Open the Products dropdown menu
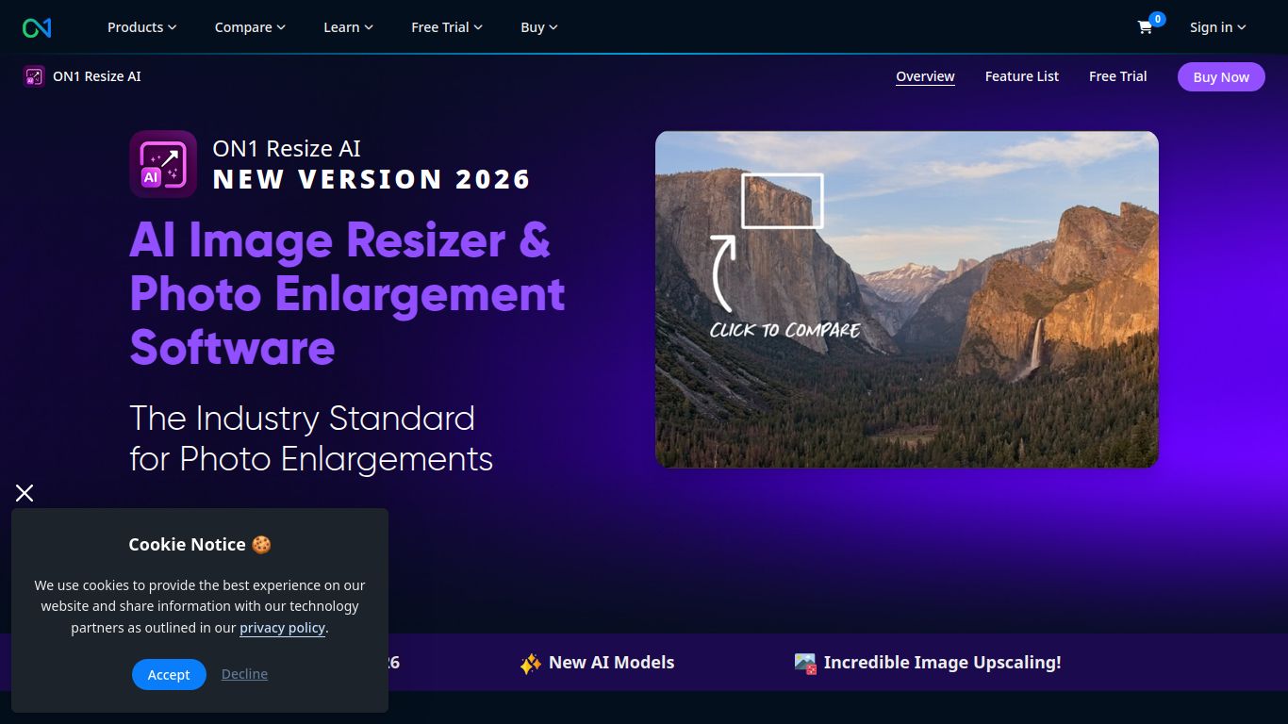Image resolution: width=1288 pixels, height=724 pixels. click(x=141, y=27)
